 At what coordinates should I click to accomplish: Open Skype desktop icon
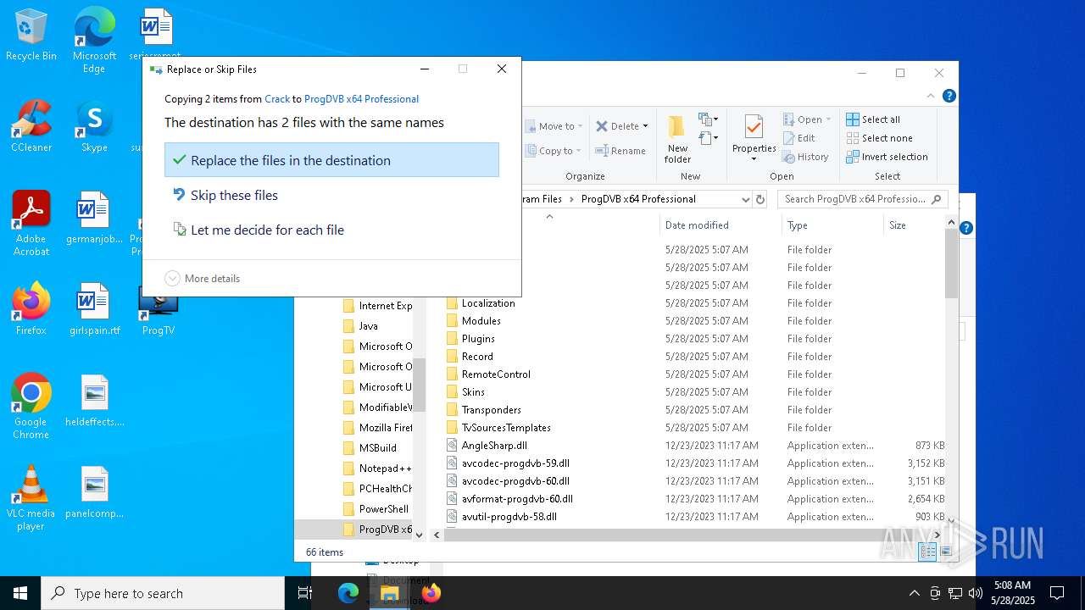[94, 126]
